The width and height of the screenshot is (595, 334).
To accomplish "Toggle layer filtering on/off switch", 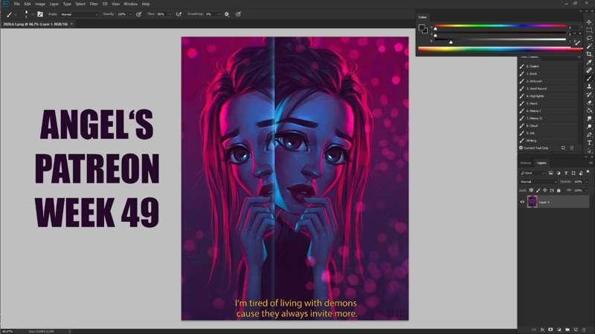I will pos(588,172).
